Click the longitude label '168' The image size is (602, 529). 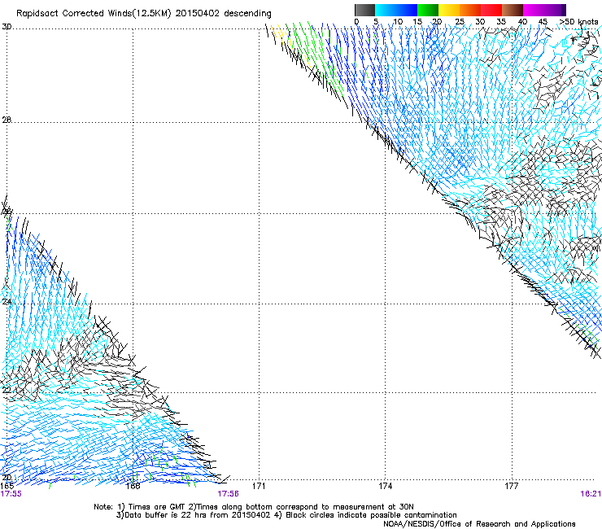coord(133,486)
